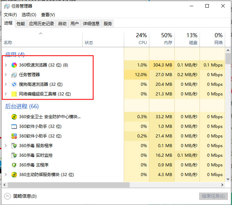Open the 查看(V) menu
The height and width of the screenshot is (205, 232).
click(x=48, y=15)
